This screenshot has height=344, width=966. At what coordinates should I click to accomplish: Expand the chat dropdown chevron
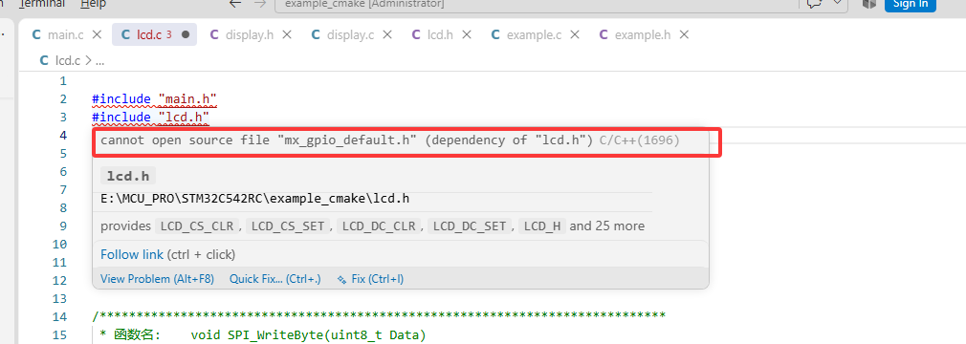coord(837,4)
